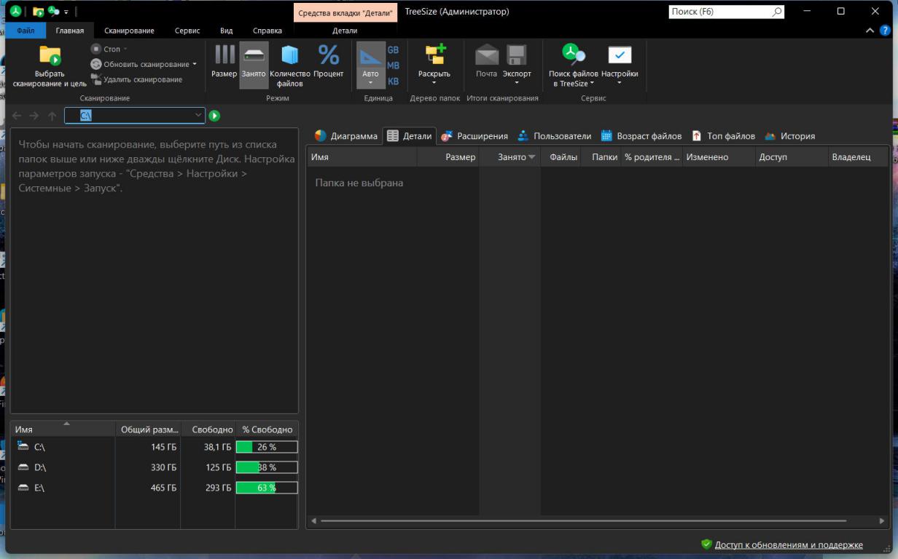898x559 pixels.
Task: Click the green start scan arrow
Action: pos(214,116)
